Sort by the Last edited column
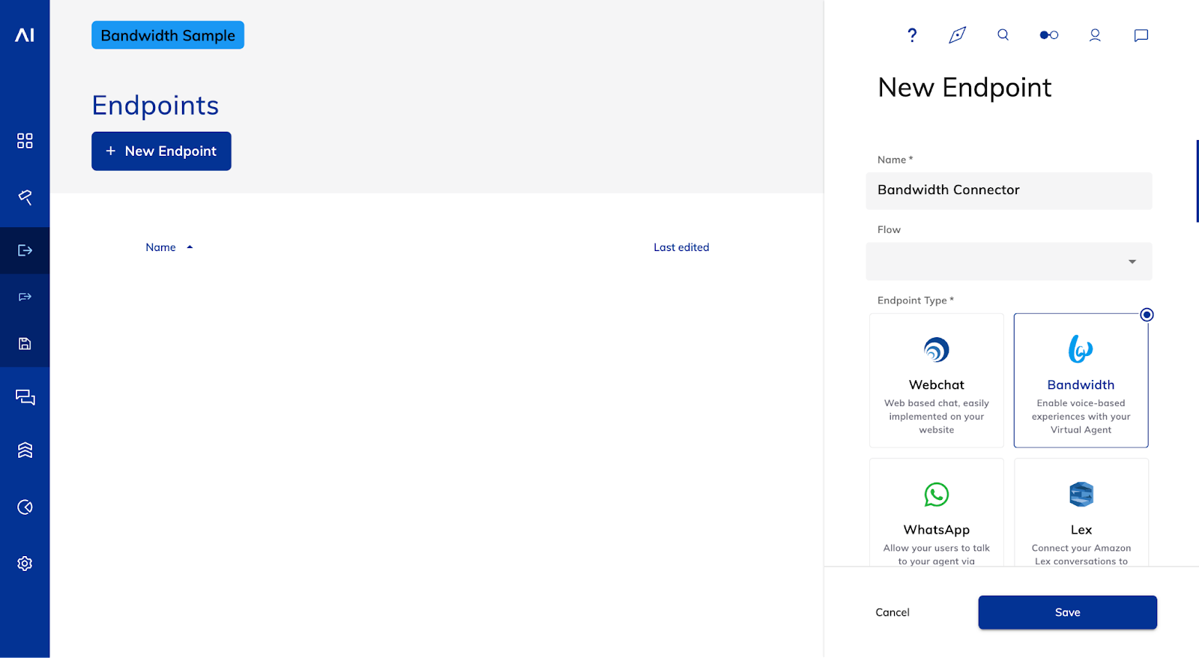This screenshot has width=1199, height=658. pyautogui.click(x=681, y=247)
